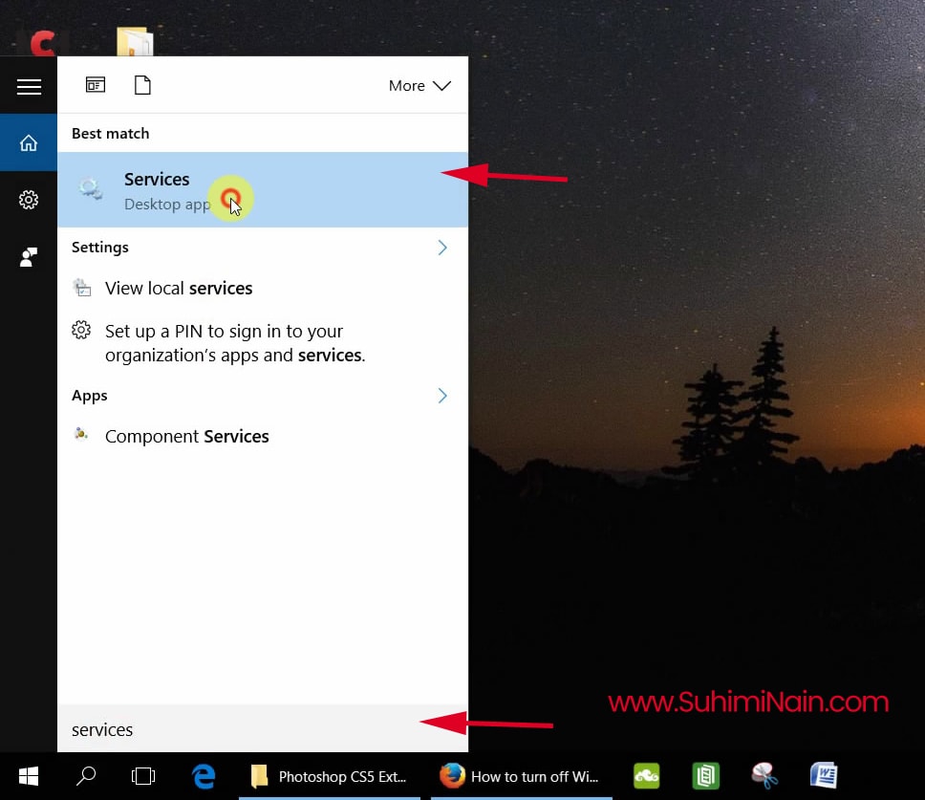Open Microsoft Word from the taskbar
Viewport: 925px width, 800px height.
click(824, 775)
